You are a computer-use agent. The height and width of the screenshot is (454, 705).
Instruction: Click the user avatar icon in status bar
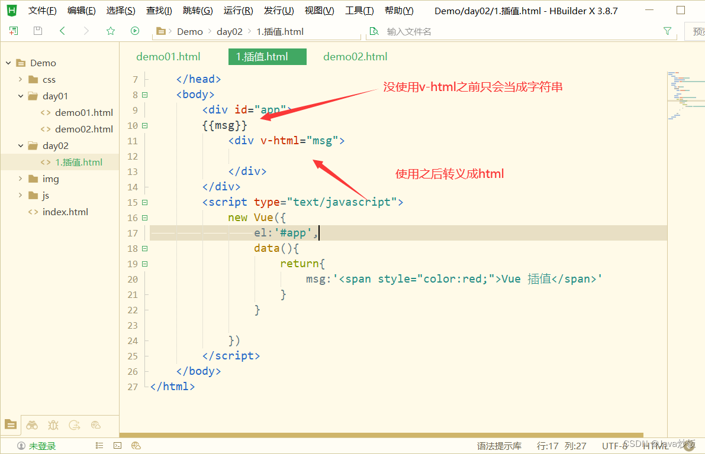point(21,446)
